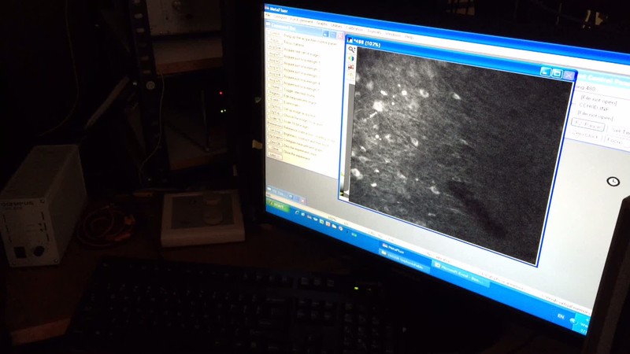This screenshot has width=630, height=354.
Task: Click Reference button in the Command Bar
Action: pos(275,126)
